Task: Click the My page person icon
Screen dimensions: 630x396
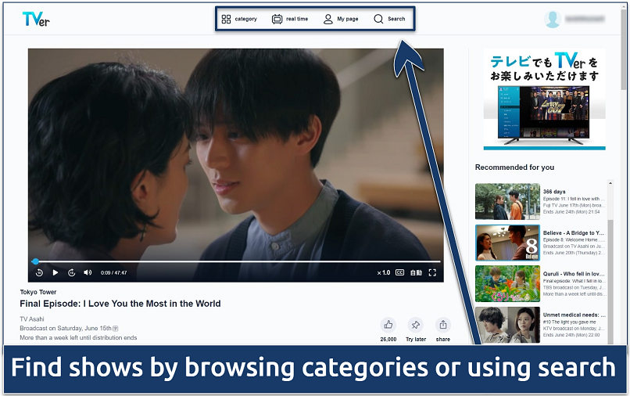Action: (328, 19)
